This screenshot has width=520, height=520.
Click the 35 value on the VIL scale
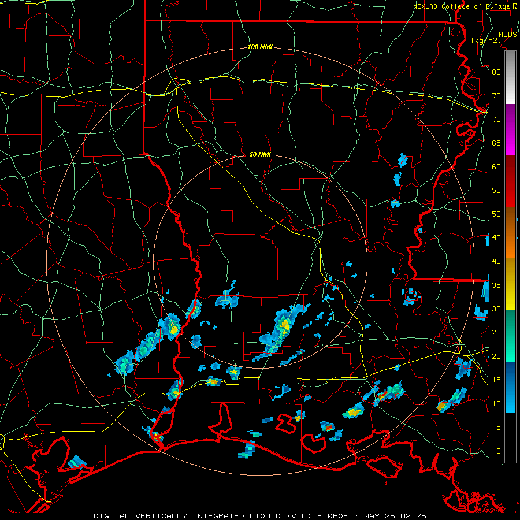pos(496,285)
